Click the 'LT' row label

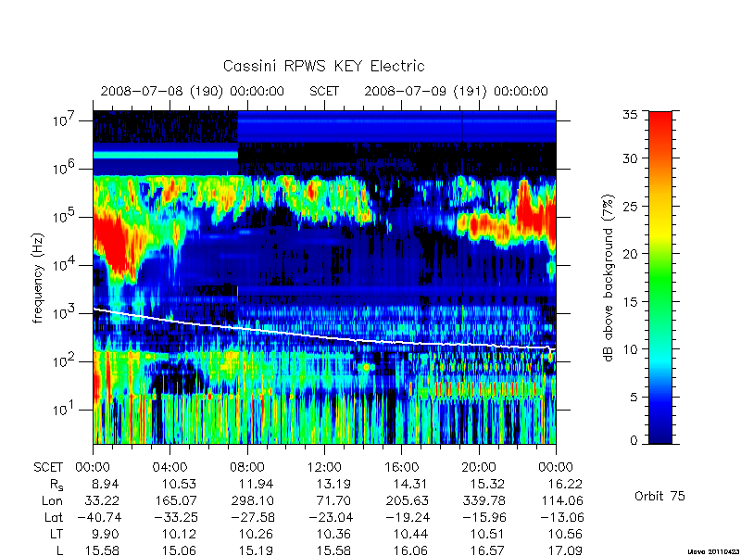tap(57, 535)
